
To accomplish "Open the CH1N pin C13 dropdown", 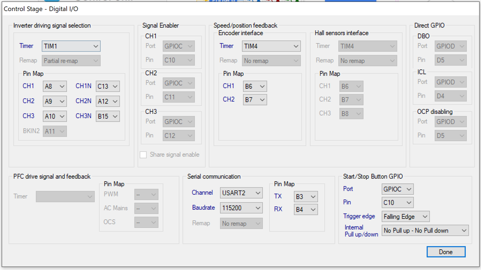I will [107, 86].
